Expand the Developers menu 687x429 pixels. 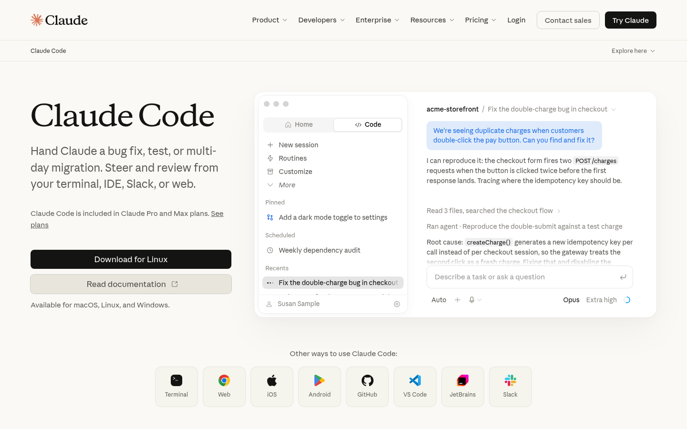tap(322, 20)
